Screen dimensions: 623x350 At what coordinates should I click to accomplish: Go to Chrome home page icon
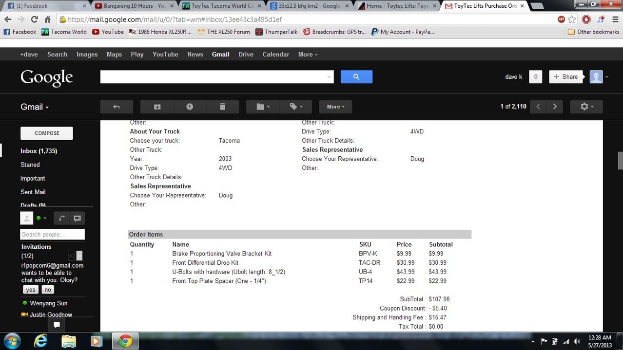(x=47, y=19)
